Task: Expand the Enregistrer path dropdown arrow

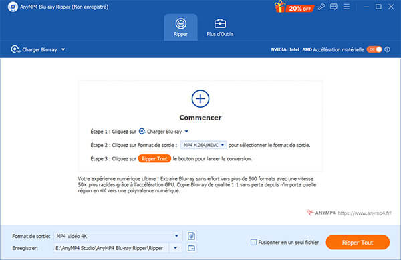Action: click(x=175, y=248)
